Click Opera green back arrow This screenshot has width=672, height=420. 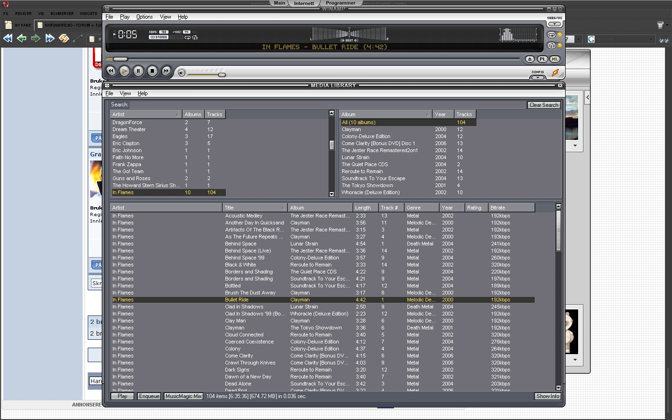click(x=21, y=38)
